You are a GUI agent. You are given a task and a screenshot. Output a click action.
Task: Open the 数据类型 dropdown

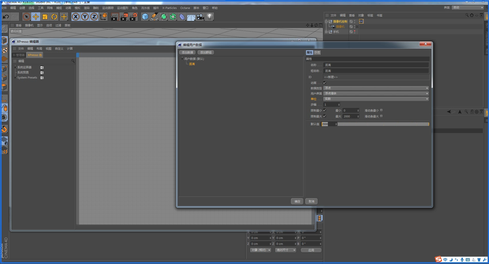[x=376, y=88]
